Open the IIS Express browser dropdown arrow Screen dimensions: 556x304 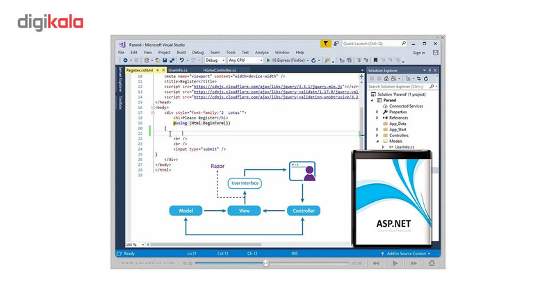307,60
